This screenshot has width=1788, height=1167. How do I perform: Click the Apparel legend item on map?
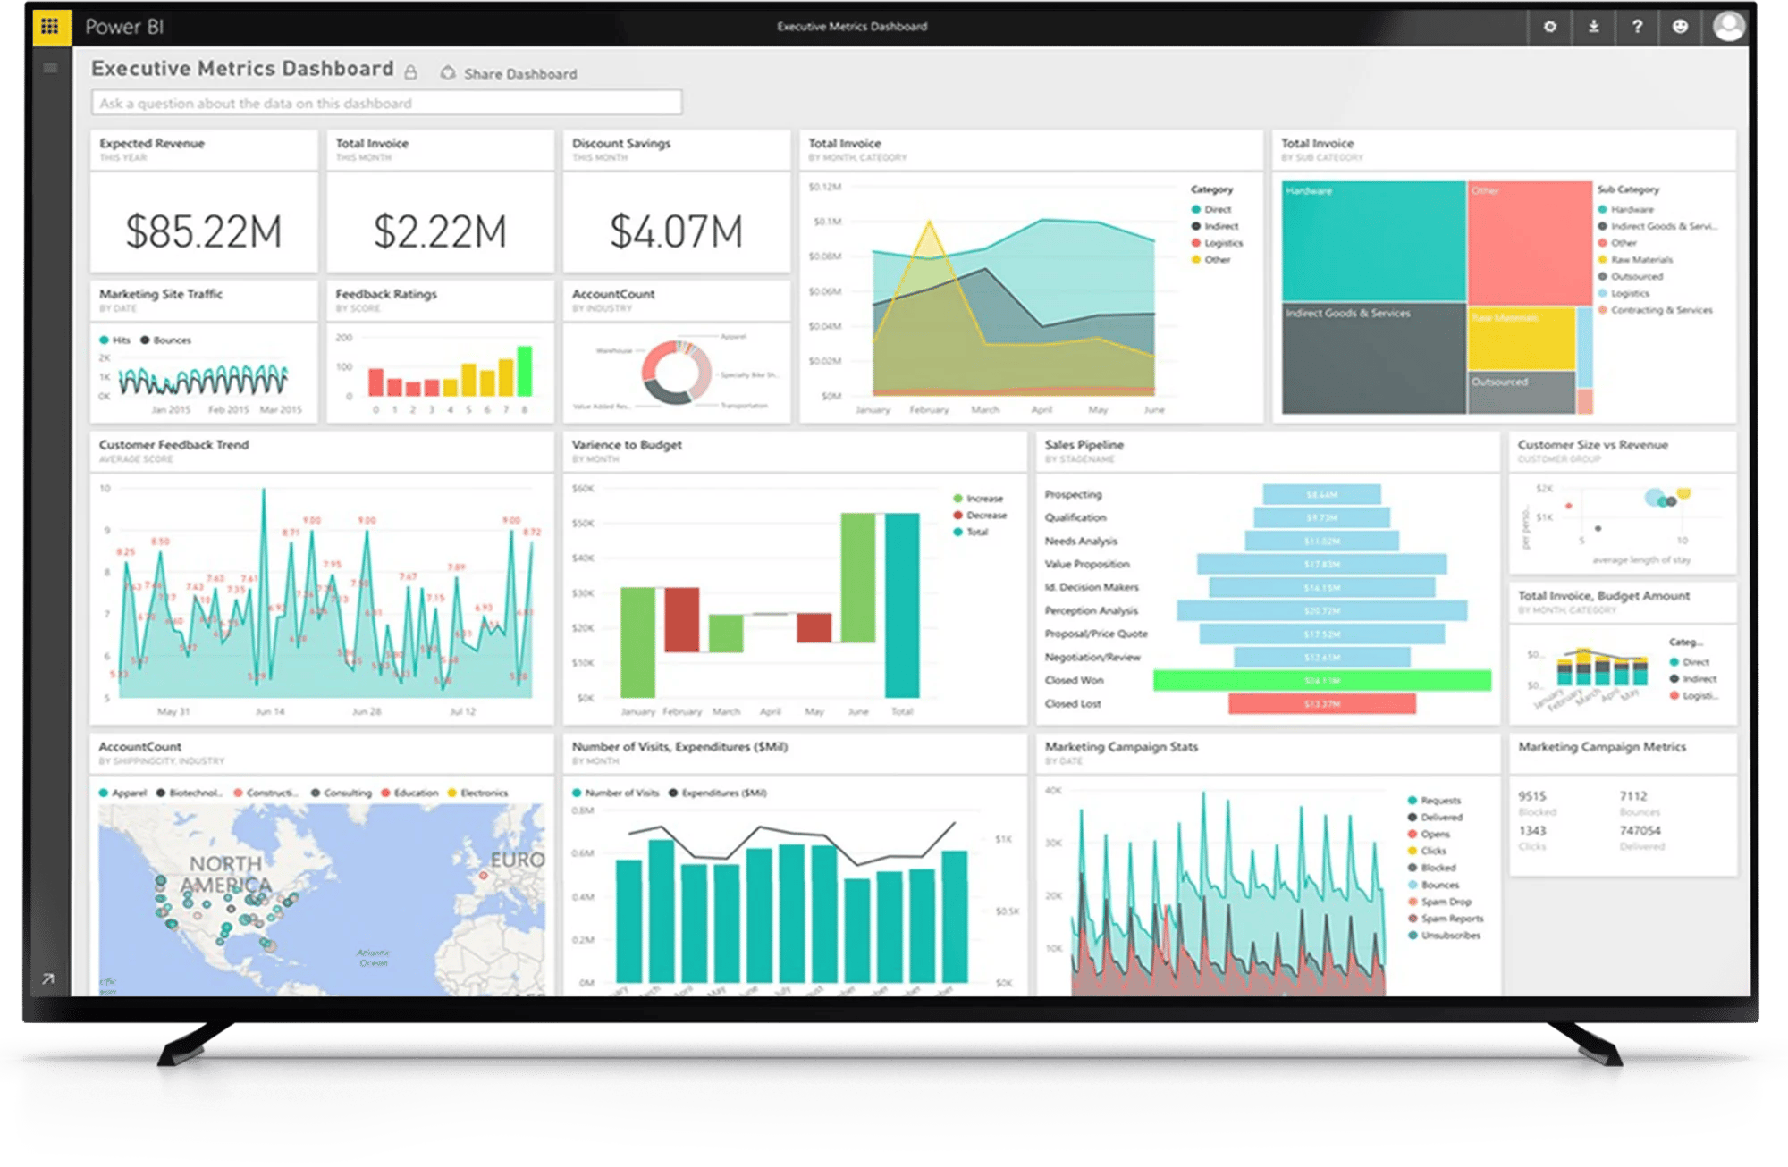click(x=123, y=793)
